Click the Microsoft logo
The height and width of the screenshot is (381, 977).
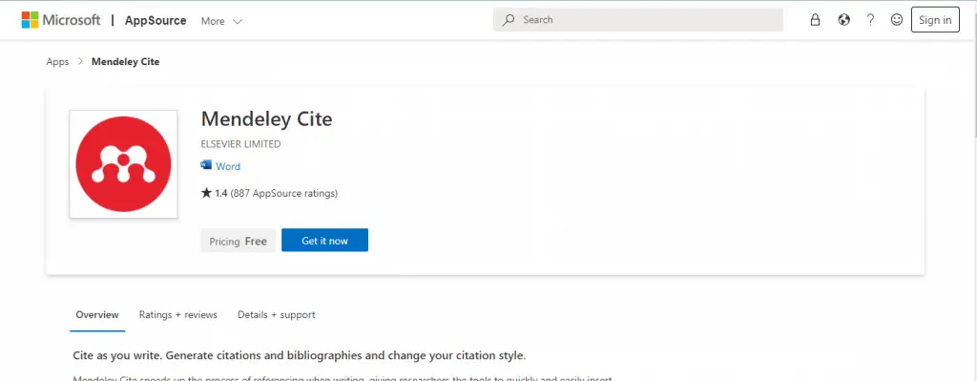[x=60, y=20]
